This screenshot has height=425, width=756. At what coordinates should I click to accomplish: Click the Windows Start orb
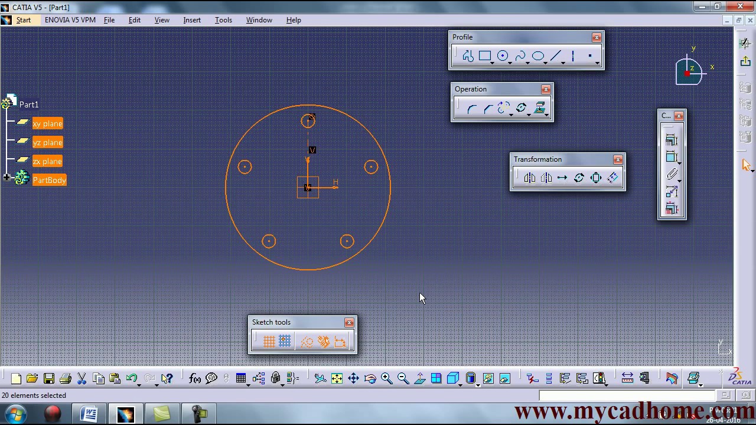pyautogui.click(x=16, y=414)
